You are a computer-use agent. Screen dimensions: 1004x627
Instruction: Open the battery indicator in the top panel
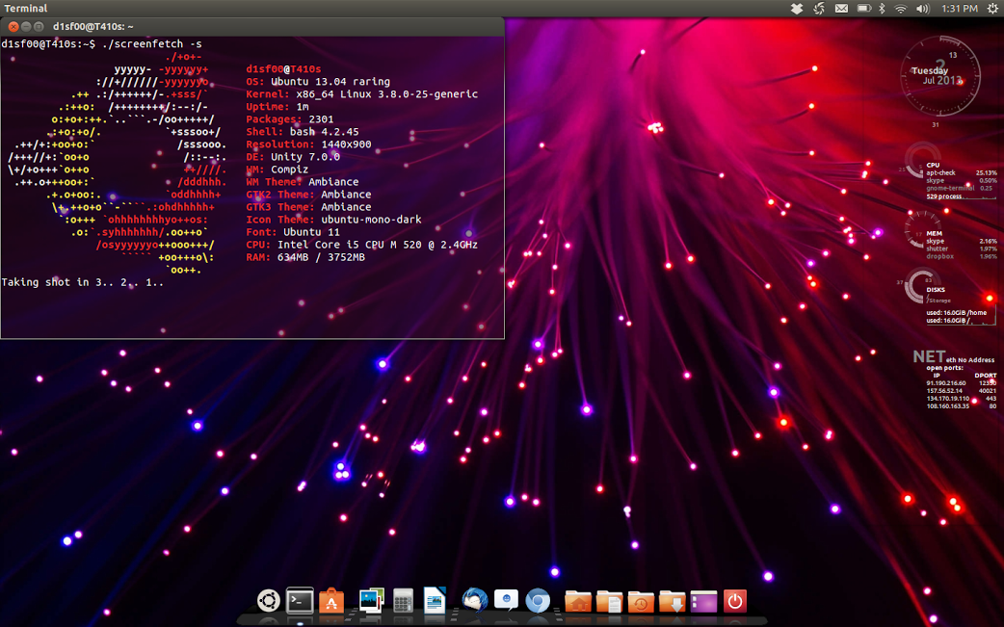coord(864,9)
